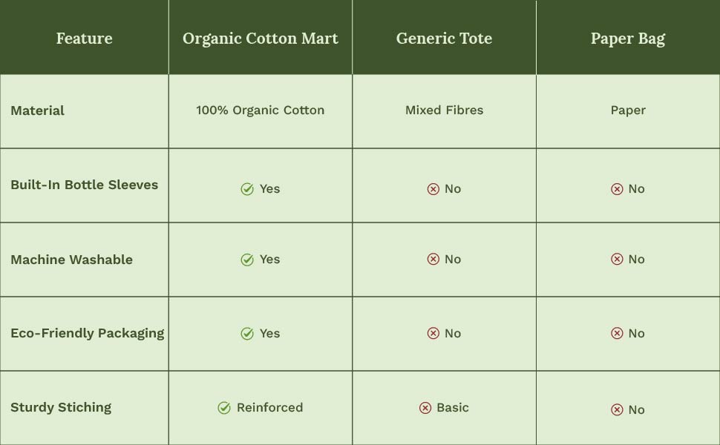Click the Mixed Fibres cell text
The width and height of the screenshot is (720, 445).
(444, 111)
